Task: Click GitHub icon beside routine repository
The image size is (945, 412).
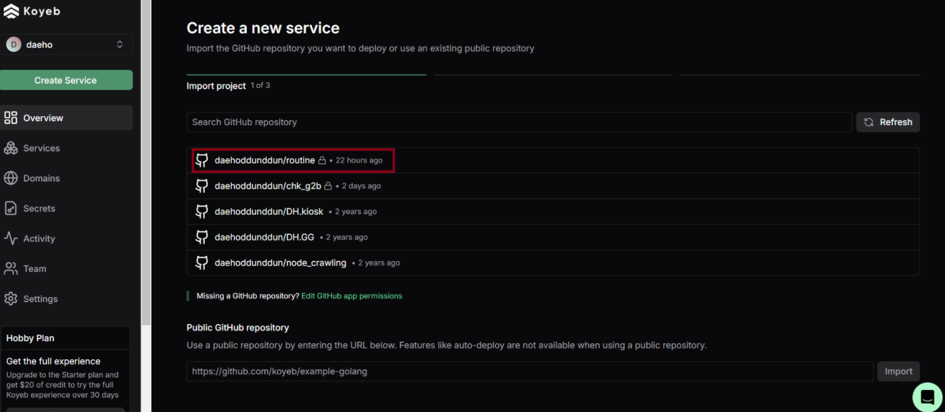Action: coord(202,160)
